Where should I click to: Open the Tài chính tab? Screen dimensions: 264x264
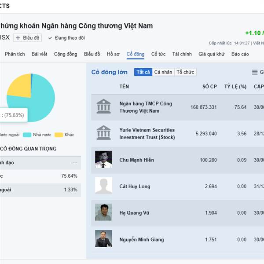(x=182, y=54)
